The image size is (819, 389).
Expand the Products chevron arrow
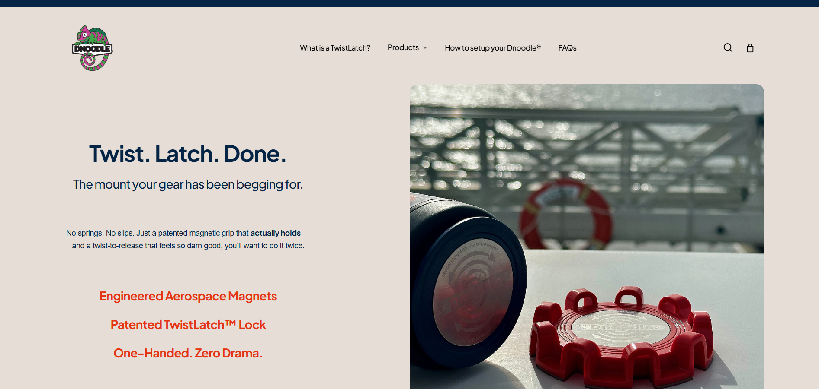coord(425,48)
